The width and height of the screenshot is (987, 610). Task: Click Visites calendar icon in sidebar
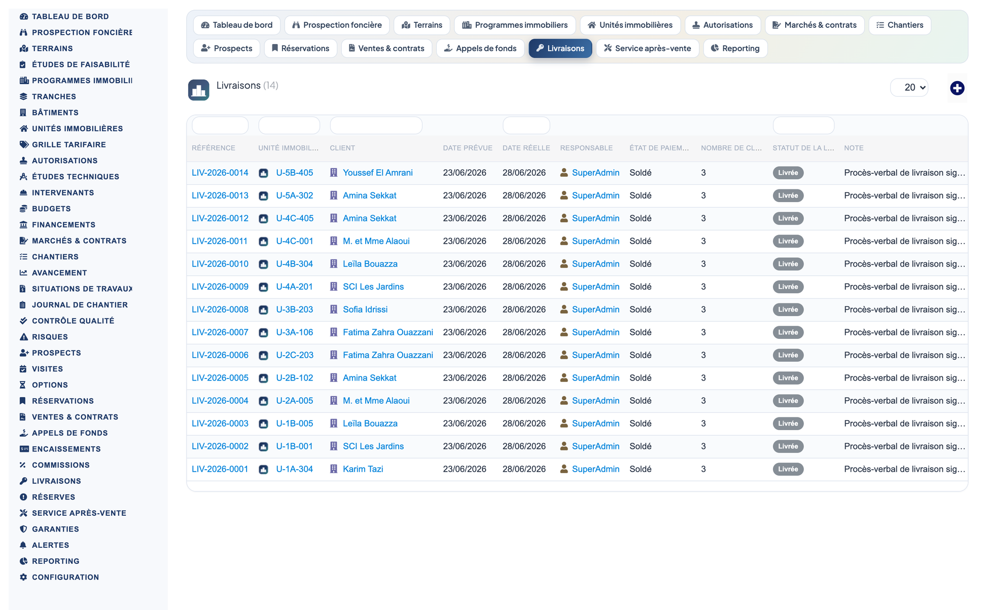(23, 369)
